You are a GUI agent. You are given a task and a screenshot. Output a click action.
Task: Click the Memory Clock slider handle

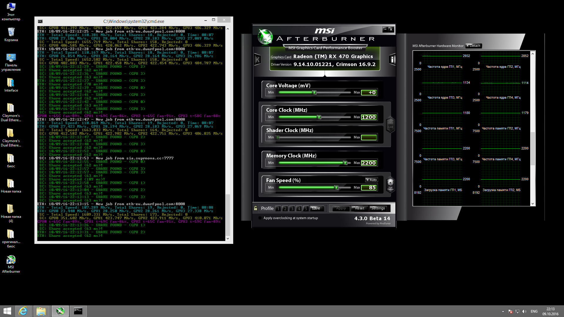pos(345,163)
